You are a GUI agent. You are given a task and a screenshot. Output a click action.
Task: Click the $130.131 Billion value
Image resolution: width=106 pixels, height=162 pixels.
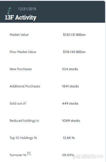tap(74, 35)
